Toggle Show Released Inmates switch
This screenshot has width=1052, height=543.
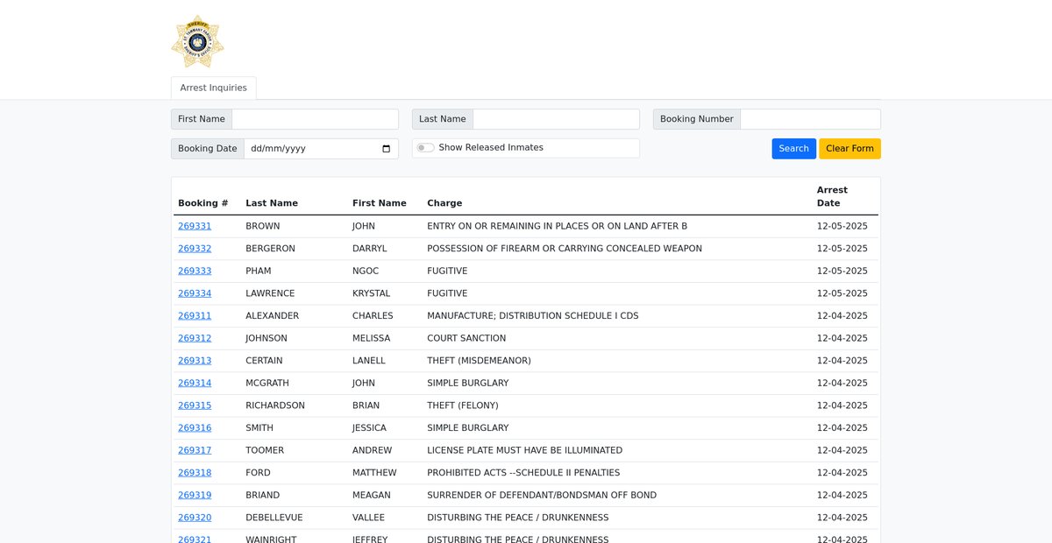pyautogui.click(x=425, y=148)
